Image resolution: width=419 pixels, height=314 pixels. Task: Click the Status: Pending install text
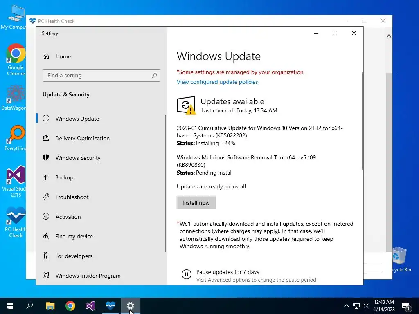coord(205,173)
